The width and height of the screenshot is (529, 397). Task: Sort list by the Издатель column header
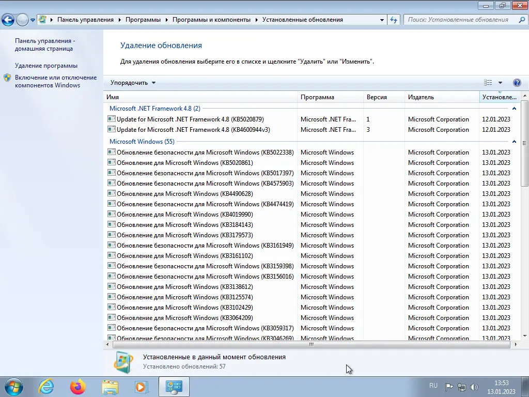442,97
